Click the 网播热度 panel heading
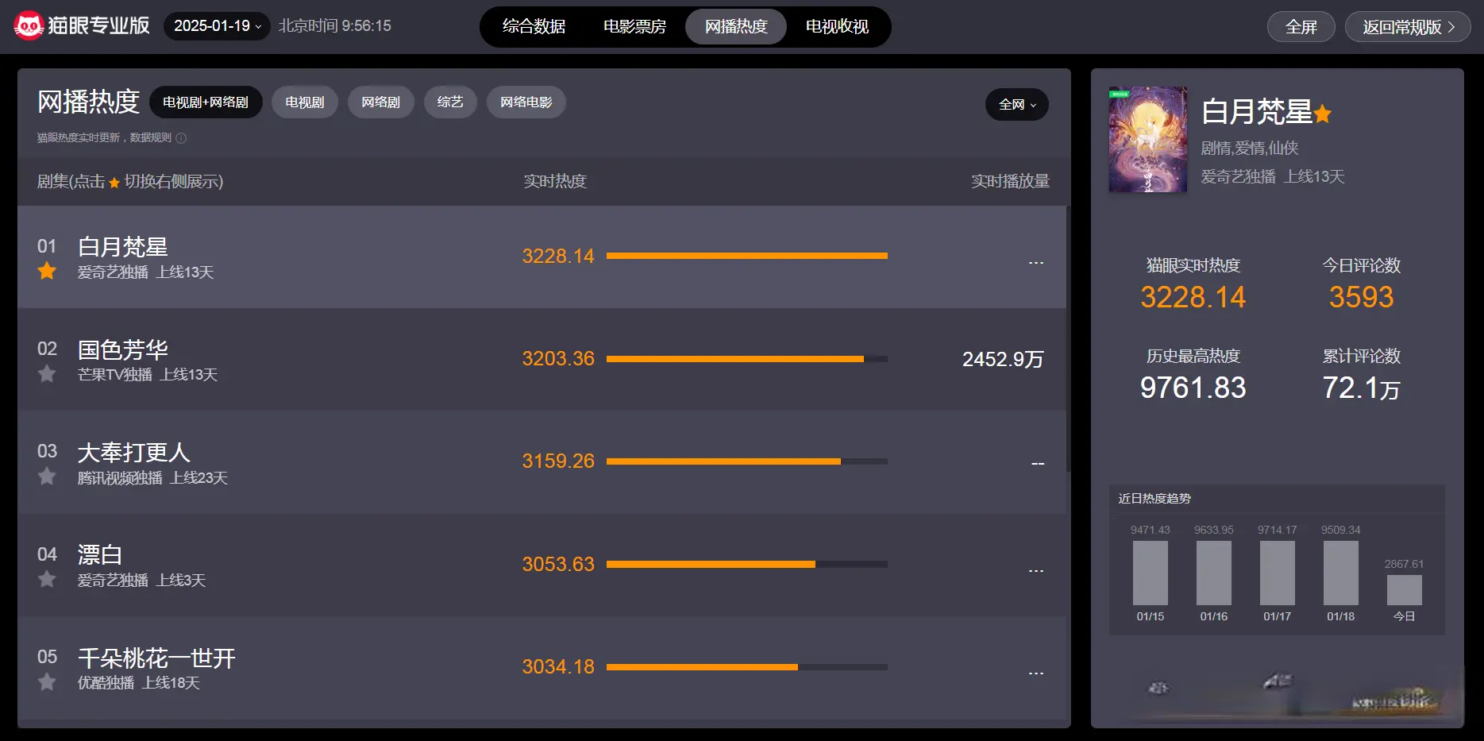The height and width of the screenshot is (741, 1484). pos(88,102)
